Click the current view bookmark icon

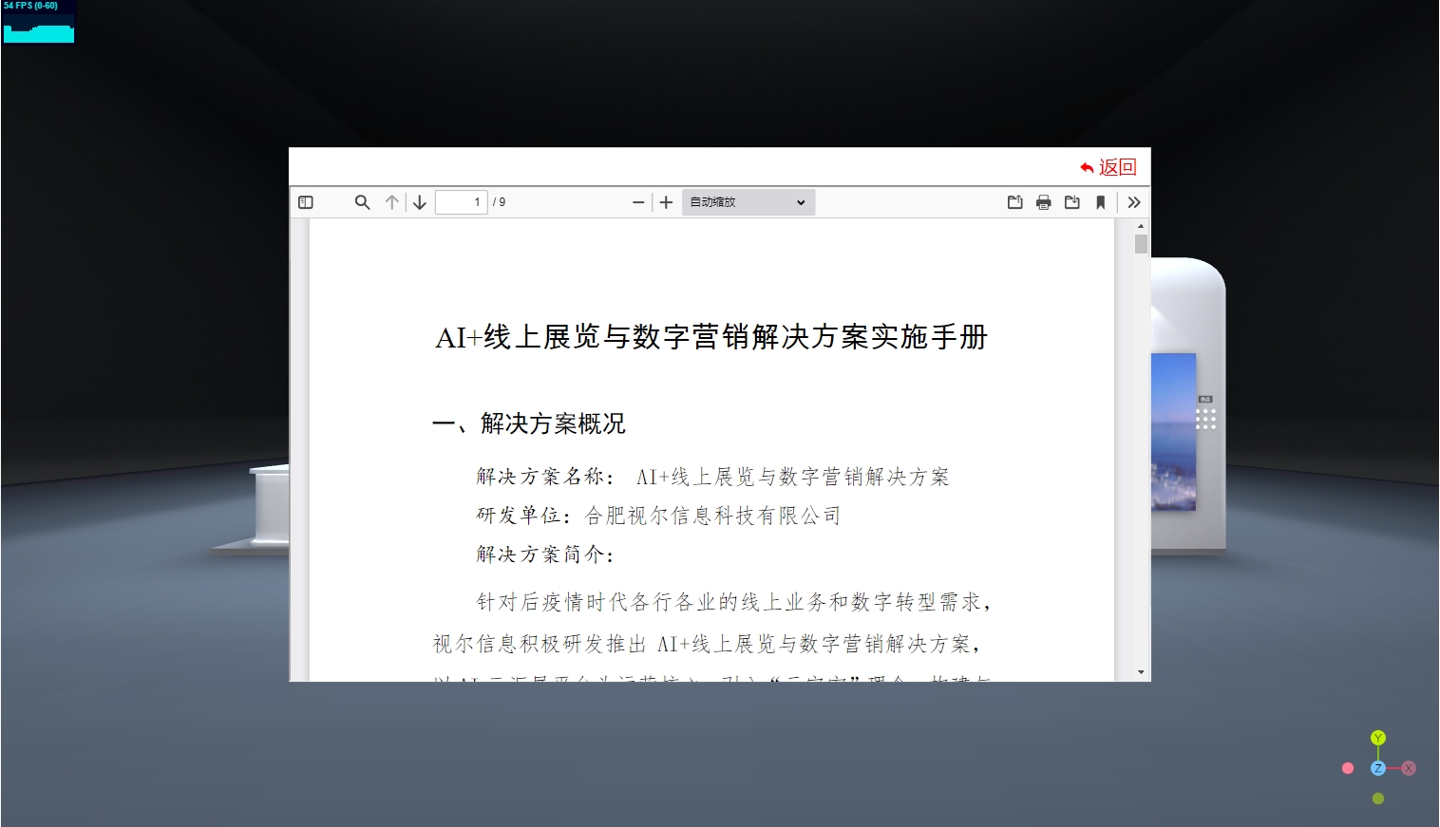[x=1100, y=202]
